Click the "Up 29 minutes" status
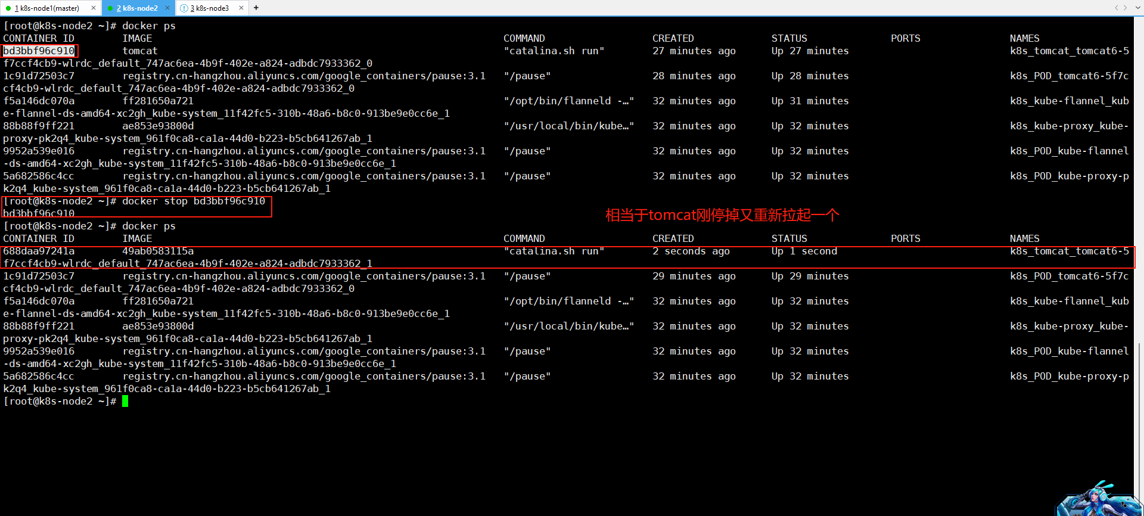This screenshot has height=516, width=1144. pos(810,276)
